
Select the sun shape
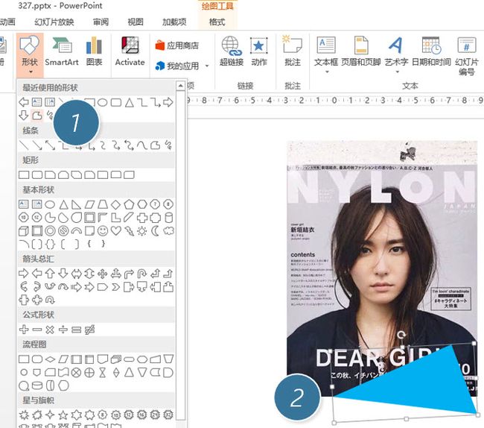pos(142,231)
